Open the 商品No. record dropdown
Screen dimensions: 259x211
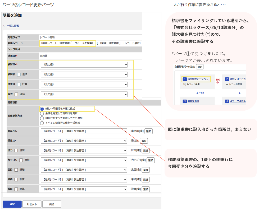point(84,131)
